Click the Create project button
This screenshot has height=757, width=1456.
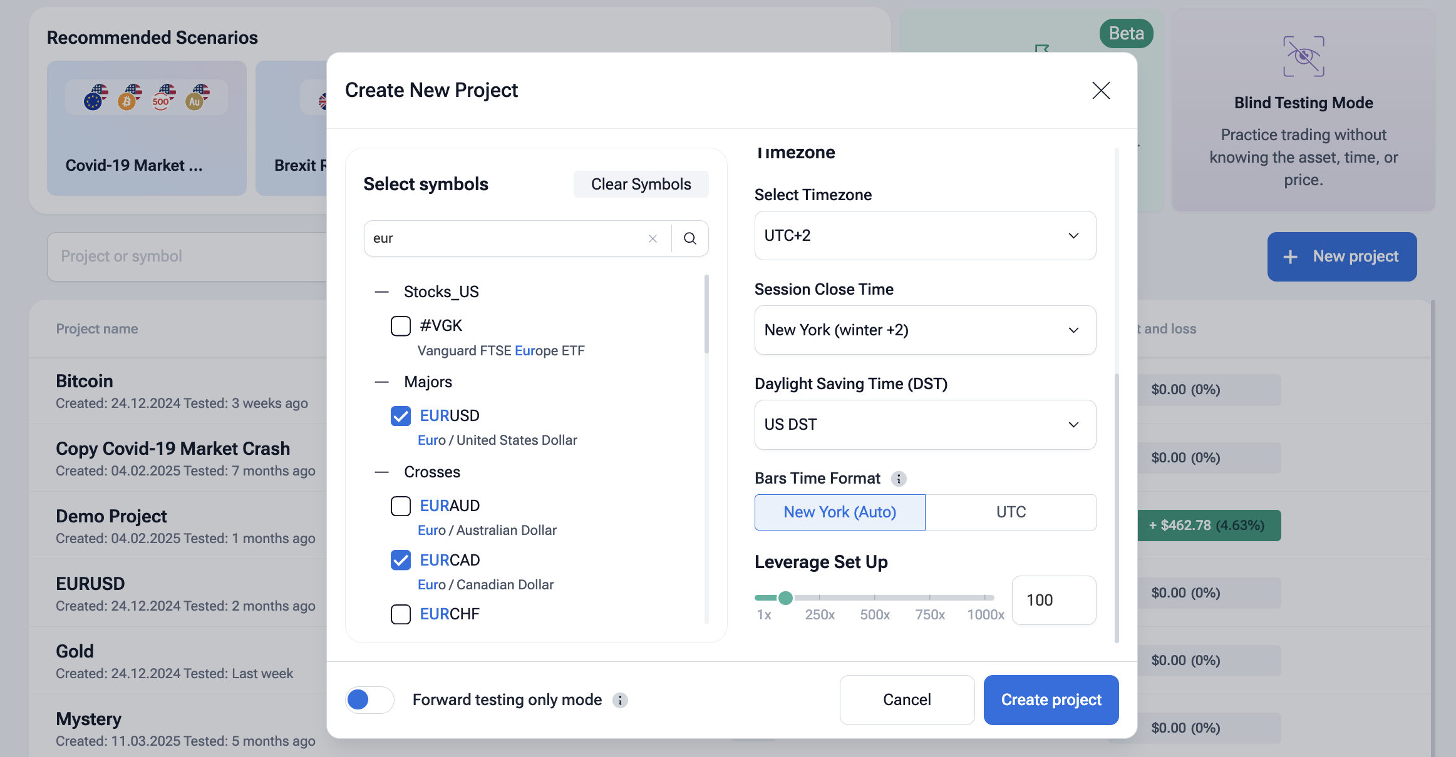click(x=1050, y=699)
